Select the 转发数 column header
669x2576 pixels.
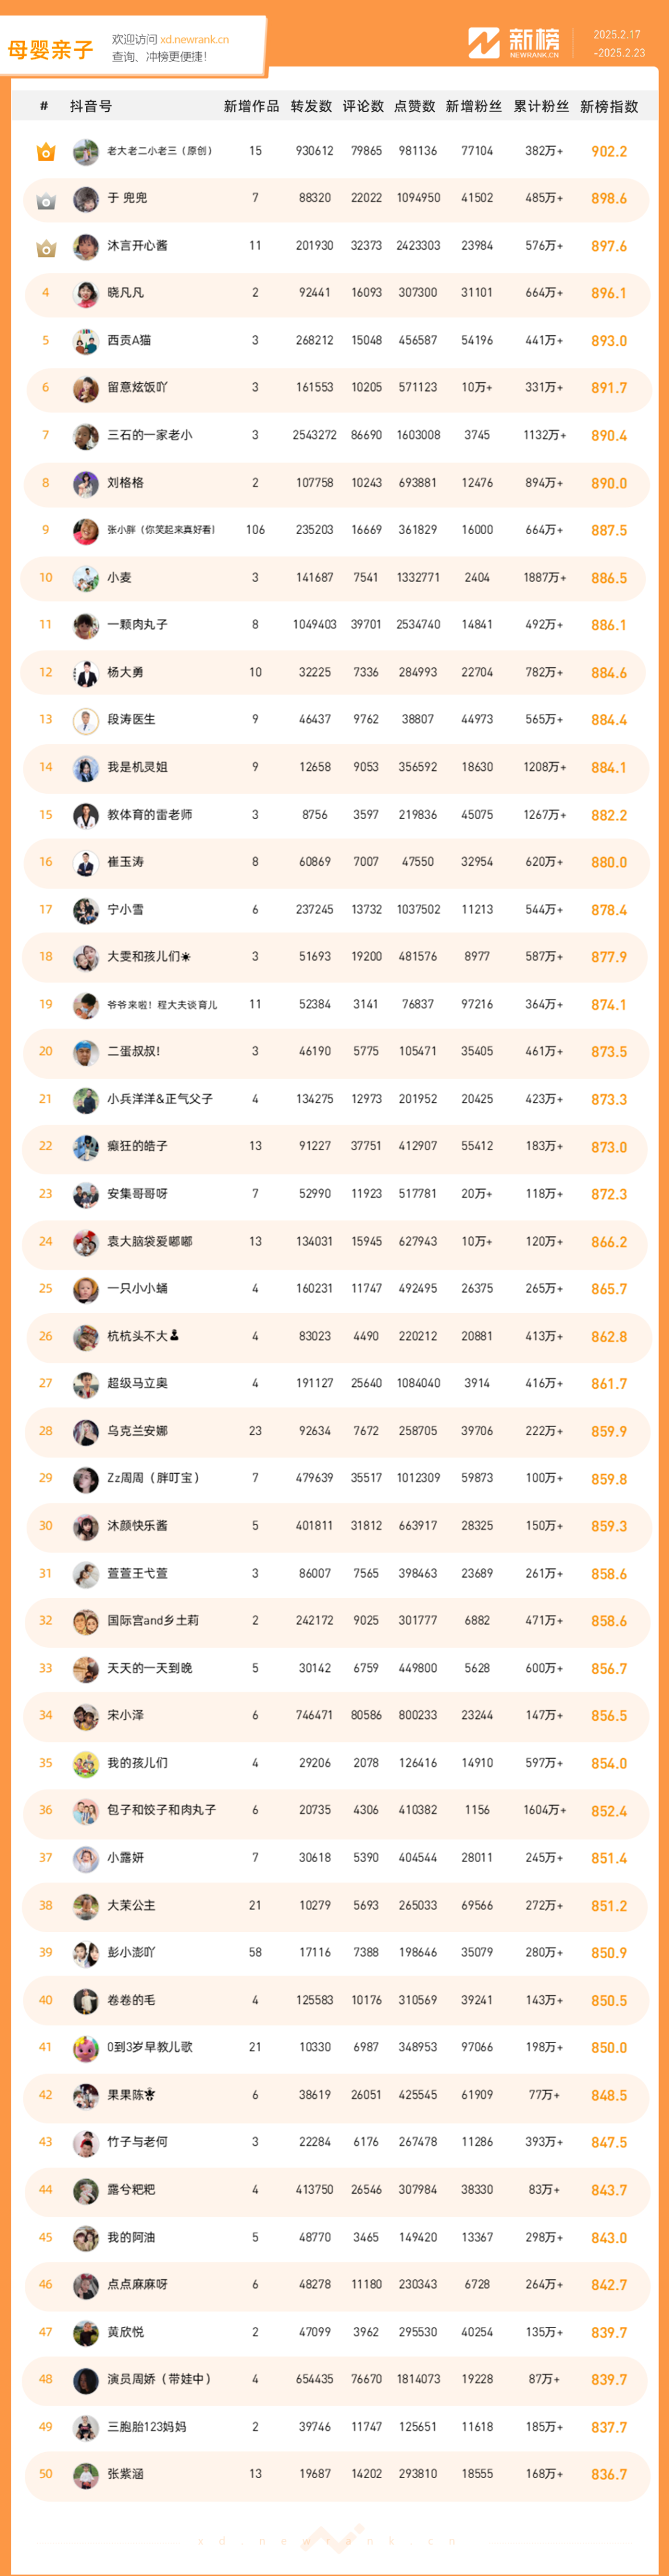[311, 107]
